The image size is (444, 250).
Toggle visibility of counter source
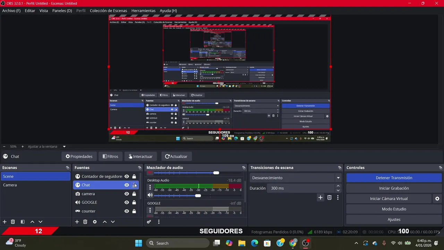[127, 211]
